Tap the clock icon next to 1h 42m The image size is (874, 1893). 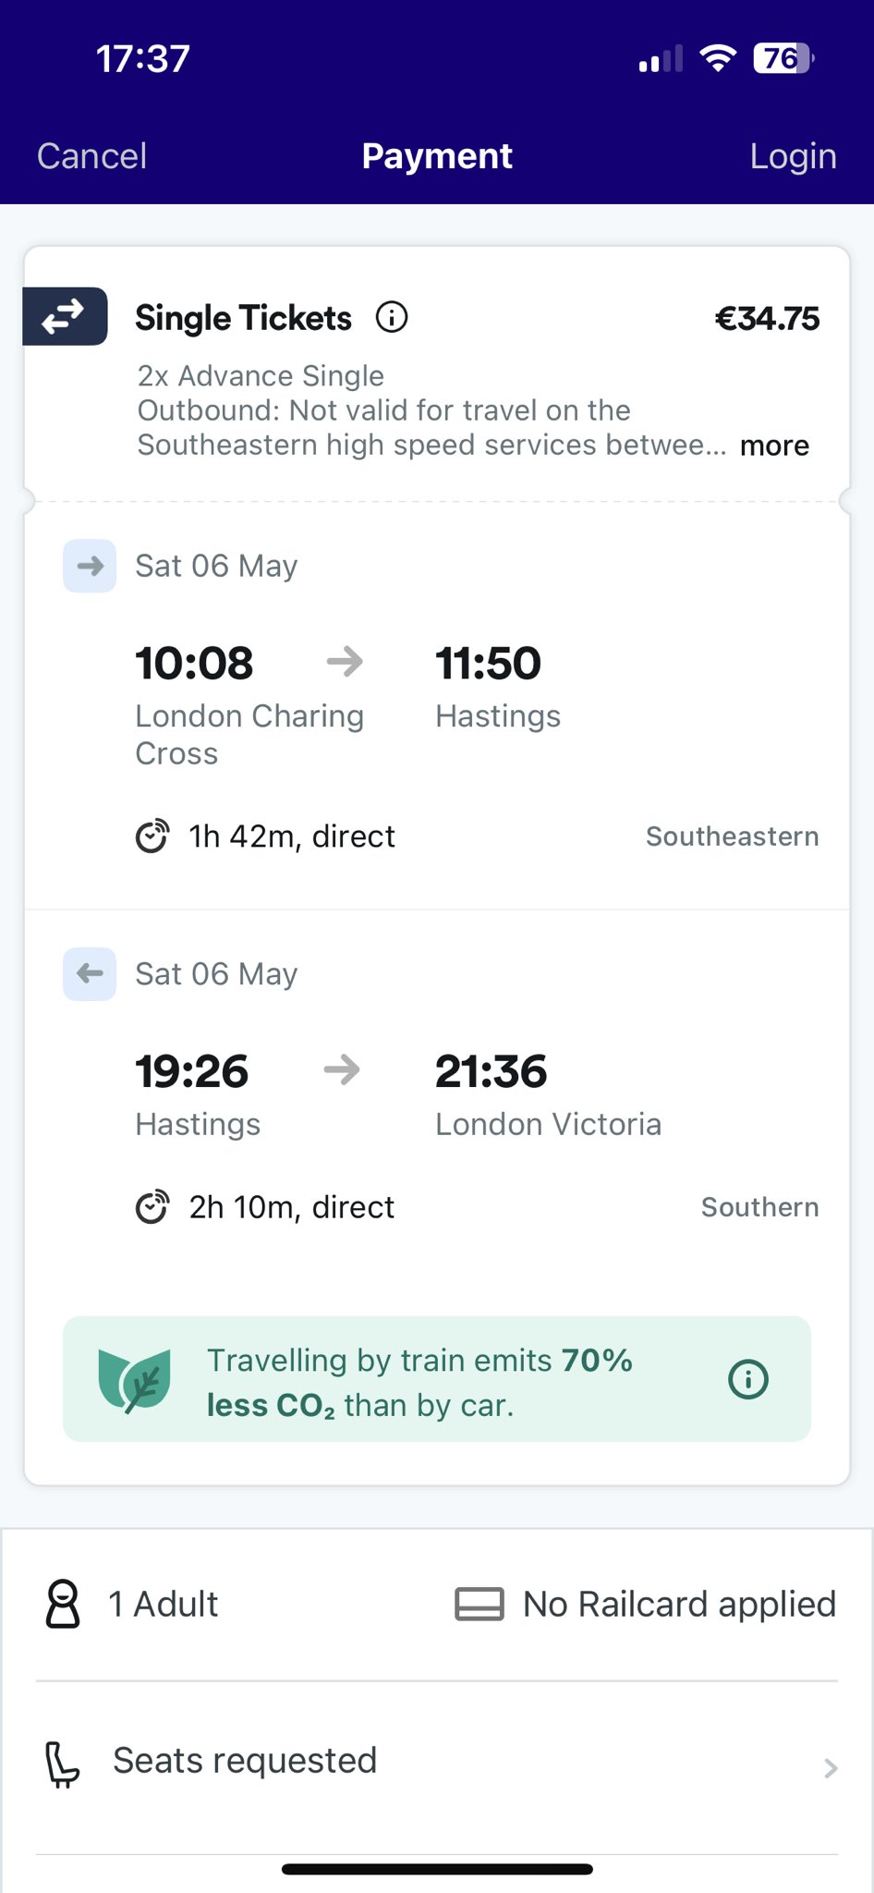[x=152, y=837]
